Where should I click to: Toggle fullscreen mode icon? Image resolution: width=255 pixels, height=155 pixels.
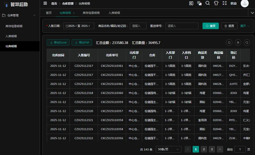point(225,3)
